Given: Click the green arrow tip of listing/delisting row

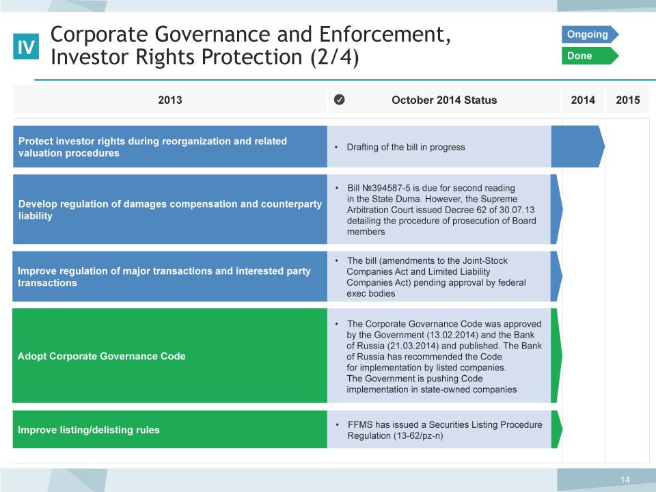Looking at the screenshot, I should pyautogui.click(x=556, y=429).
